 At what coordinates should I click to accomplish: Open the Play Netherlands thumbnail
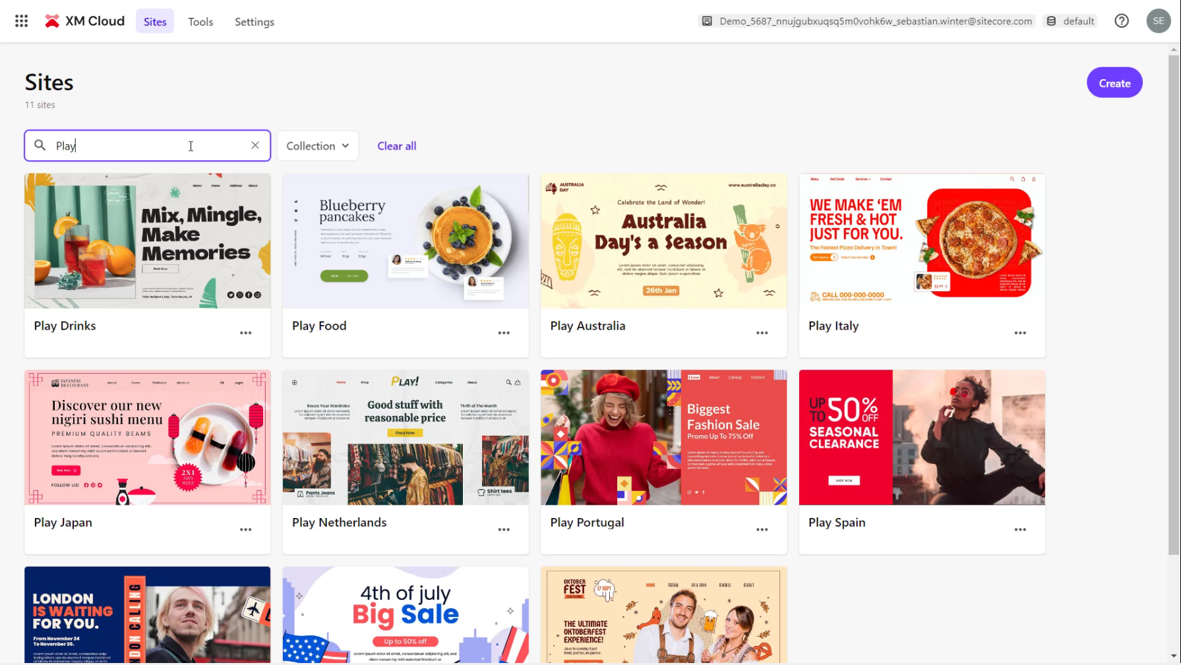point(406,438)
